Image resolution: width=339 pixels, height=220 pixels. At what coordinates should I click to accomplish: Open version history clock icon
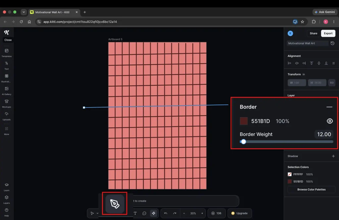[x=332, y=43]
